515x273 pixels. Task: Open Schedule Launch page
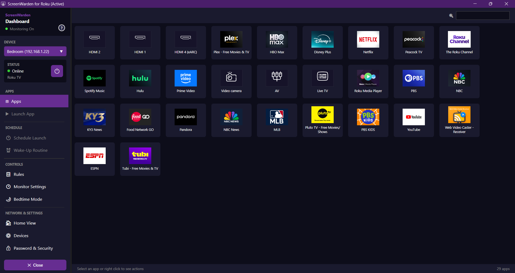[x=34, y=138]
